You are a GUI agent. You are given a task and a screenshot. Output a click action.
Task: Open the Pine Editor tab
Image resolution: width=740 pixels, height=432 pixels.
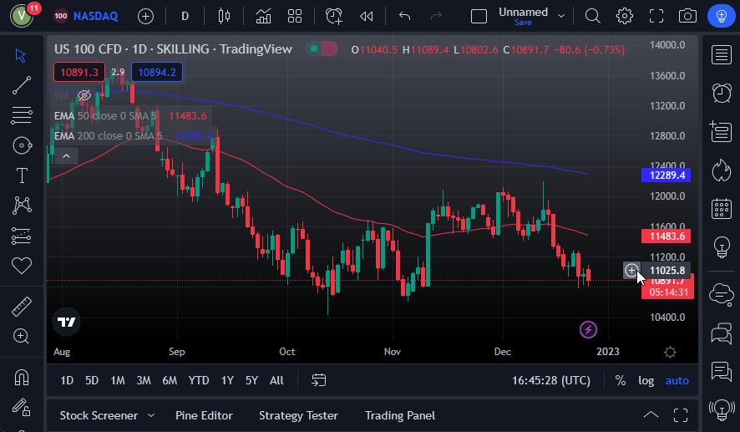[204, 415]
